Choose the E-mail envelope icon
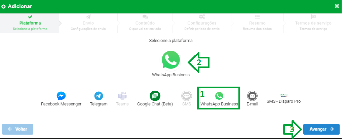Image resolution: width=344 pixels, height=139 pixels. 252,96
